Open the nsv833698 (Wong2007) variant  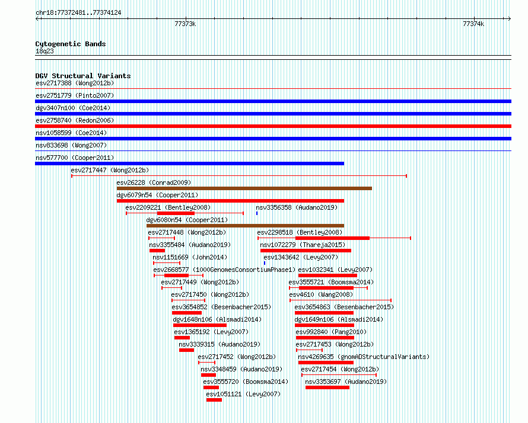(71, 145)
